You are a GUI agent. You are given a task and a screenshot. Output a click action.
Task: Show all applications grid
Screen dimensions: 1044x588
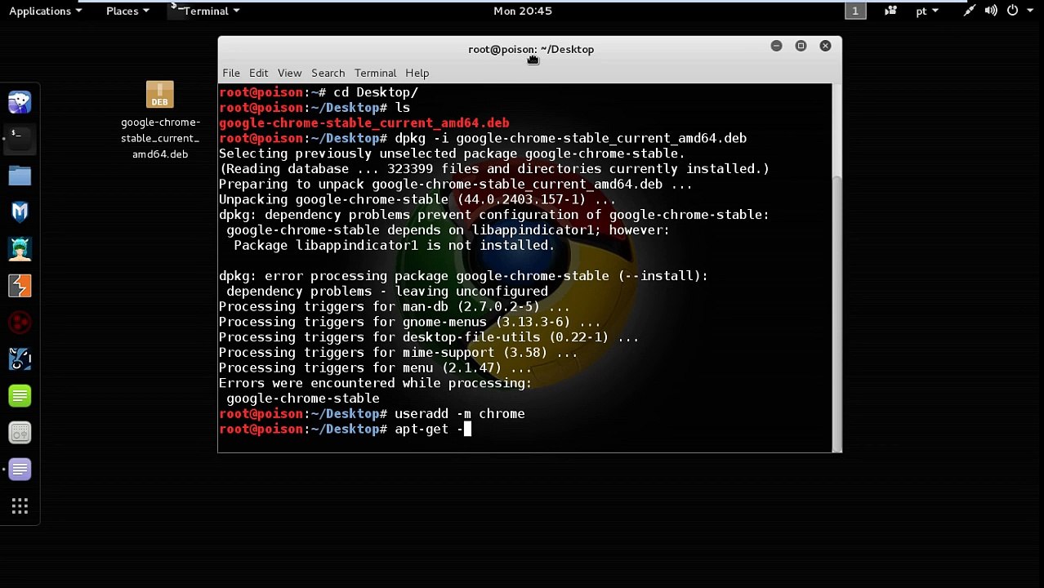[x=20, y=506]
